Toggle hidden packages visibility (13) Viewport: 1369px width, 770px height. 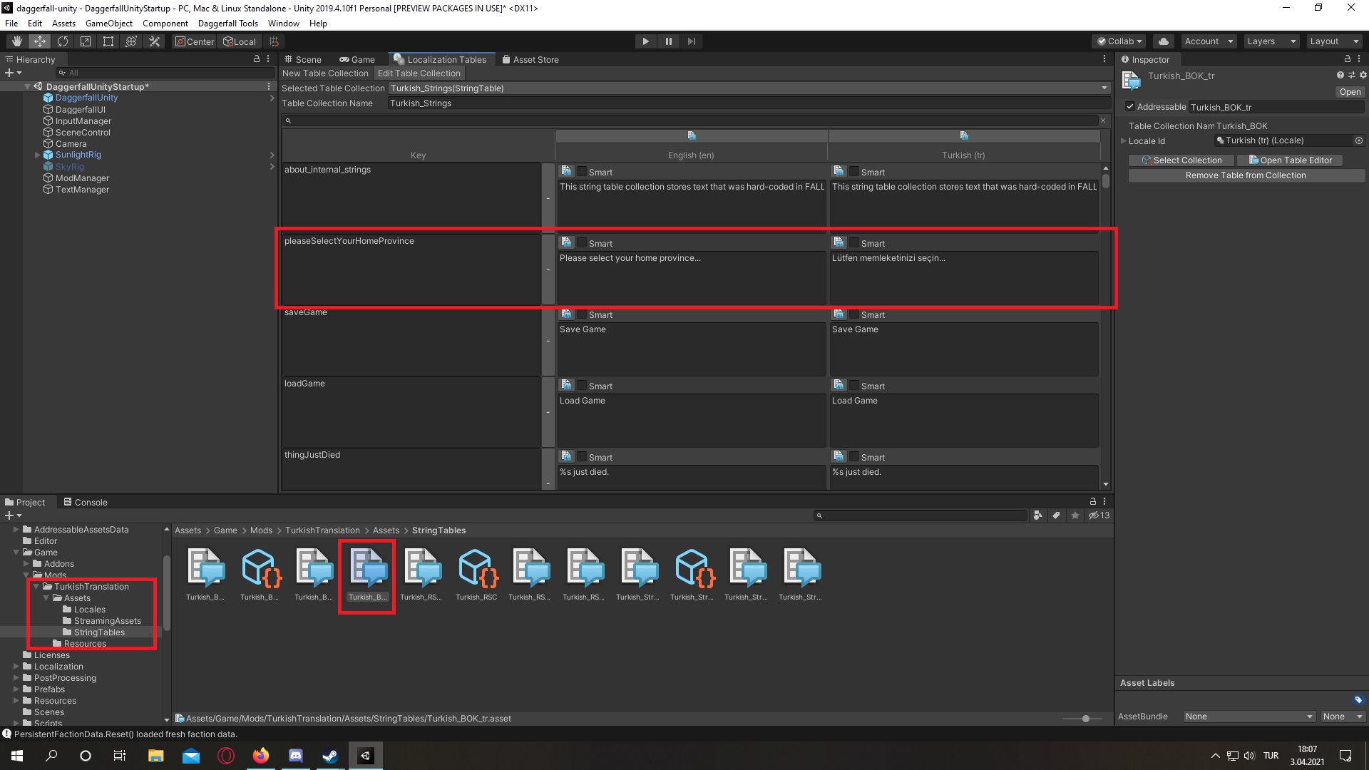1099,515
